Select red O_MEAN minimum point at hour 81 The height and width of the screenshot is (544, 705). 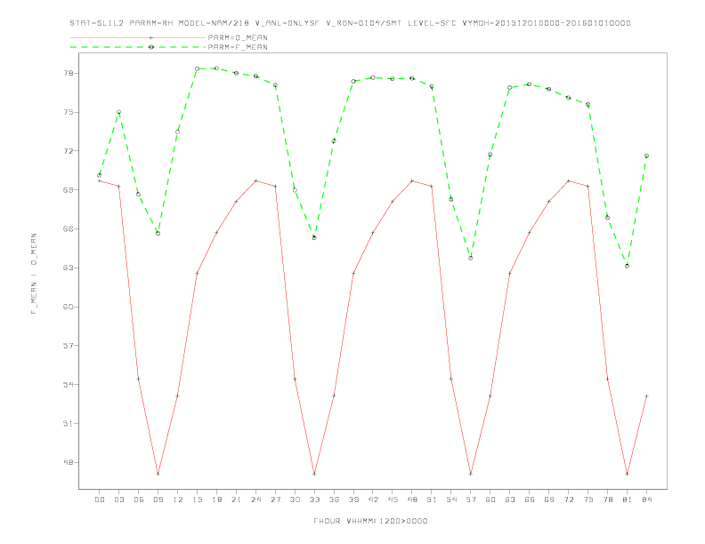pyautogui.click(x=628, y=474)
